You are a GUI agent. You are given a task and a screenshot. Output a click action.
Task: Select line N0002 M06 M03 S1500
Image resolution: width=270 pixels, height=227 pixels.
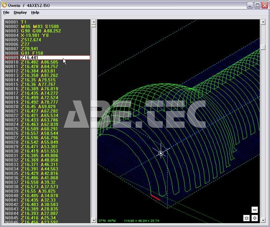pyautogui.click(x=47, y=26)
